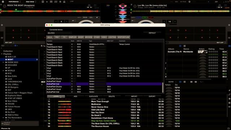This screenshot has height=130, width=231.
Task: Click deck 2 overview waveform to seek
Action: pos(180,11)
